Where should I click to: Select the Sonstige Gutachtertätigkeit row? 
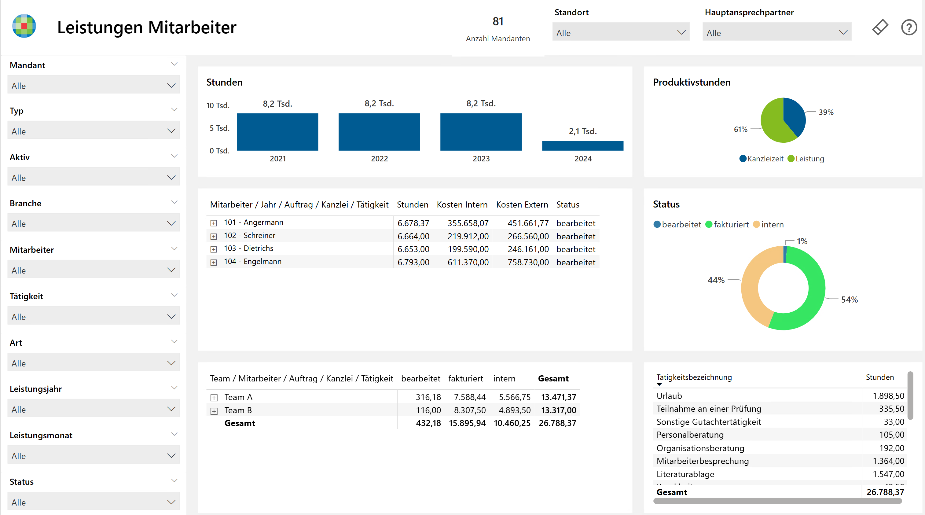point(780,422)
